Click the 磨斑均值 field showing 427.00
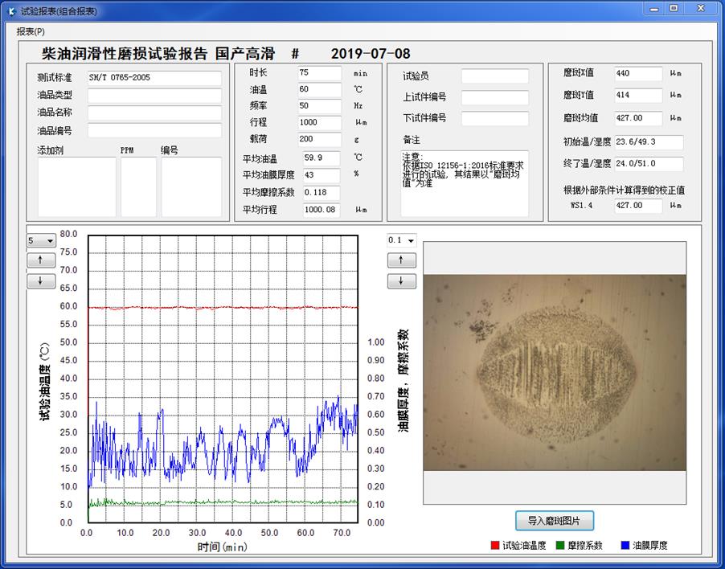 638,118
